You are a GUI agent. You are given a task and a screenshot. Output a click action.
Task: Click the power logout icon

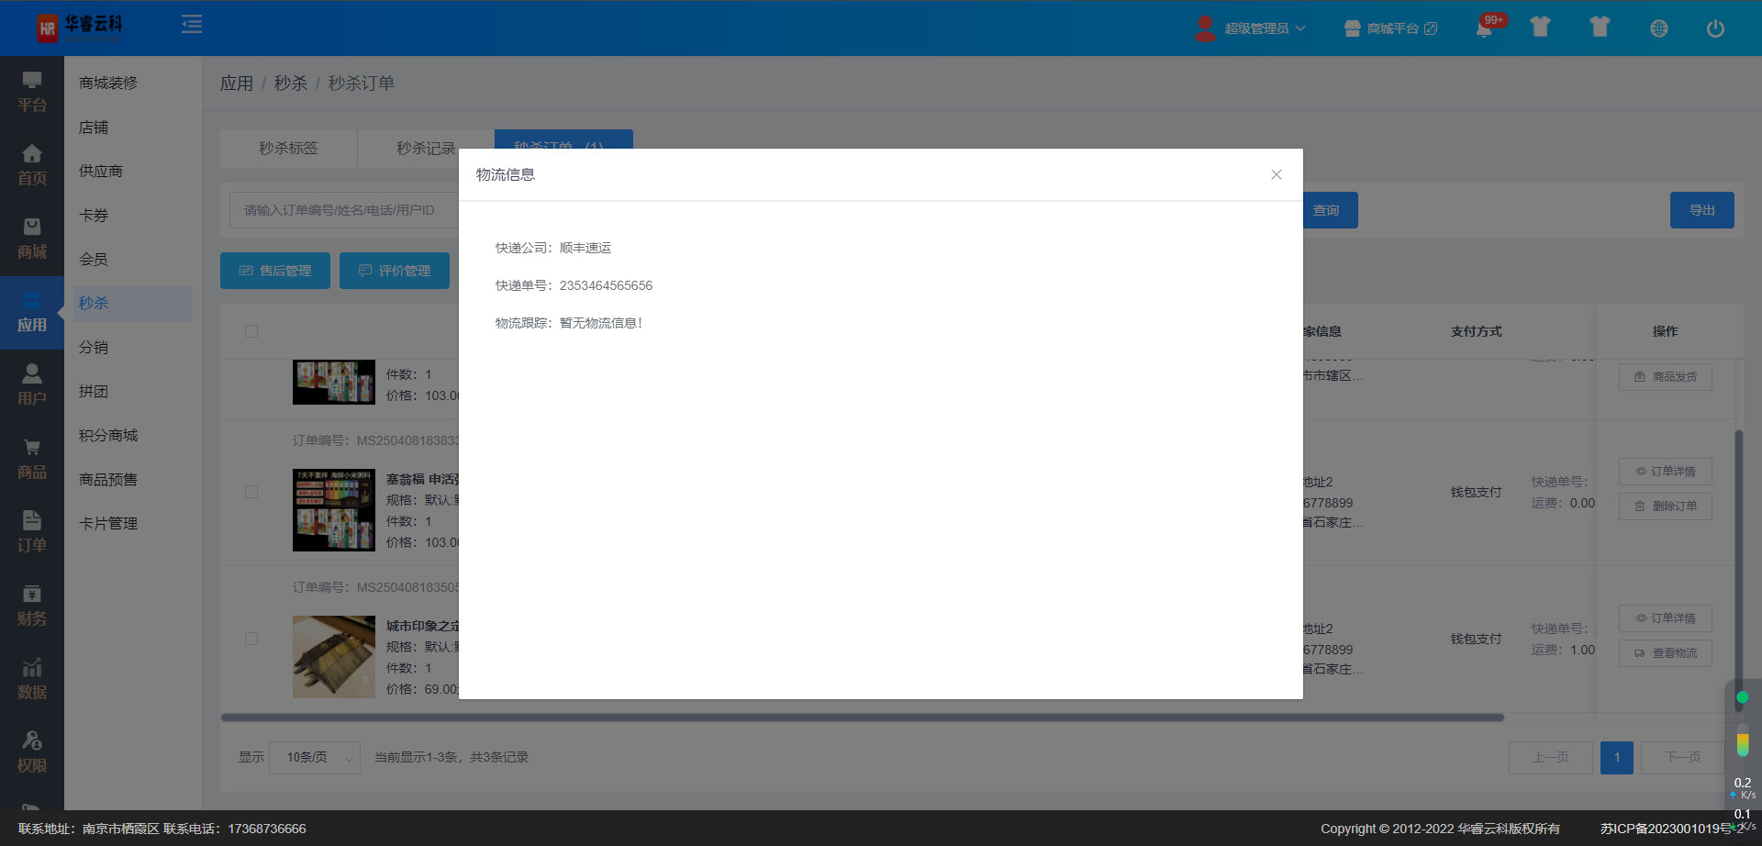click(1714, 28)
